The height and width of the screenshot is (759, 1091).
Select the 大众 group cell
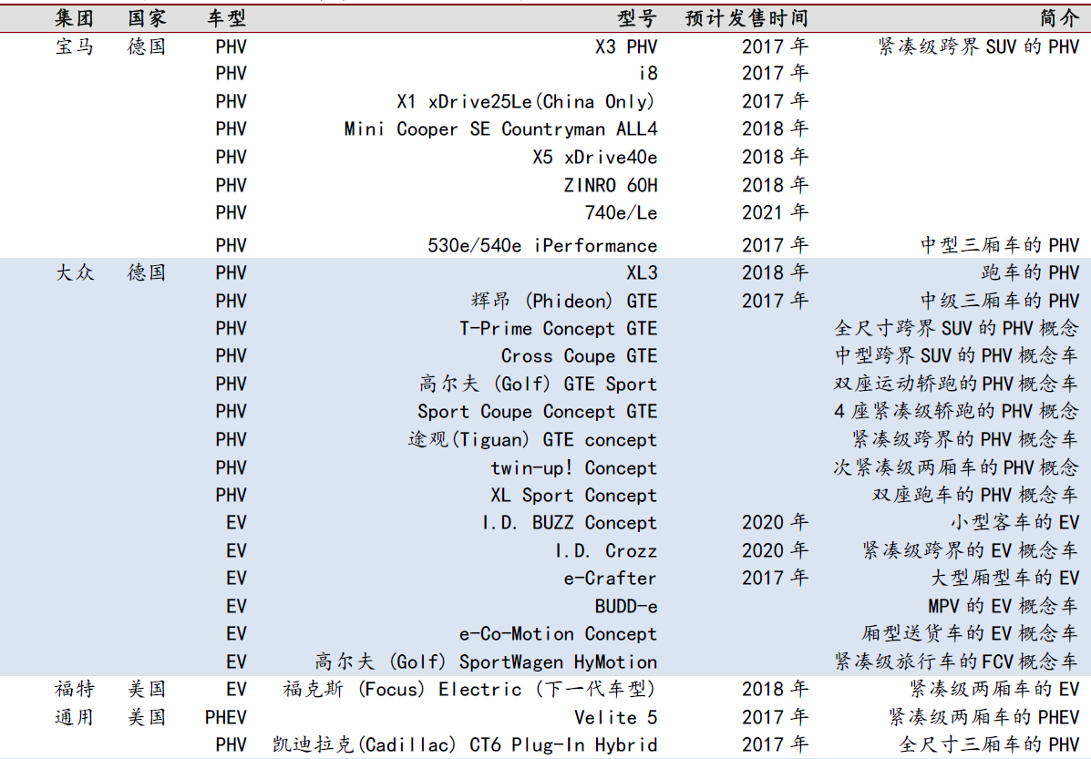(75, 272)
